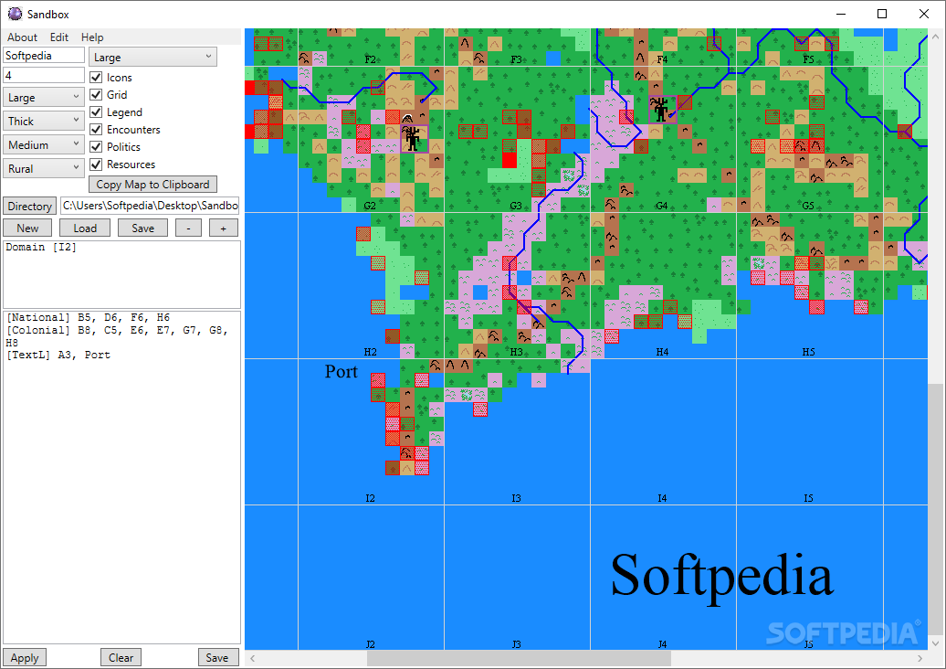Click the I5 grid label

point(808,498)
